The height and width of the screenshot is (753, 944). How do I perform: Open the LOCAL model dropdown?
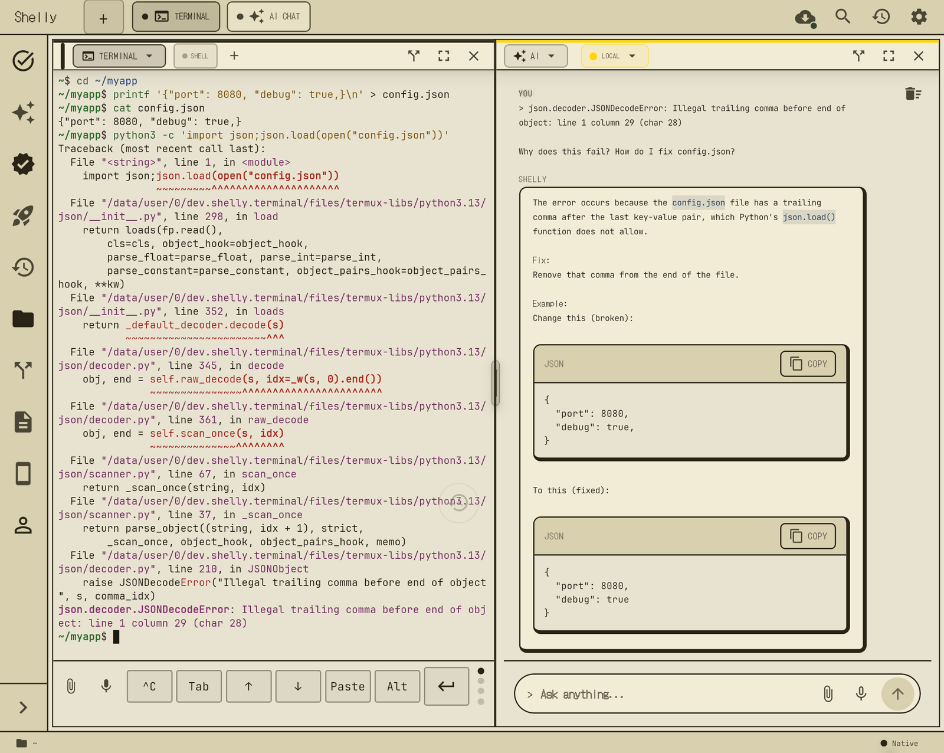tap(614, 56)
